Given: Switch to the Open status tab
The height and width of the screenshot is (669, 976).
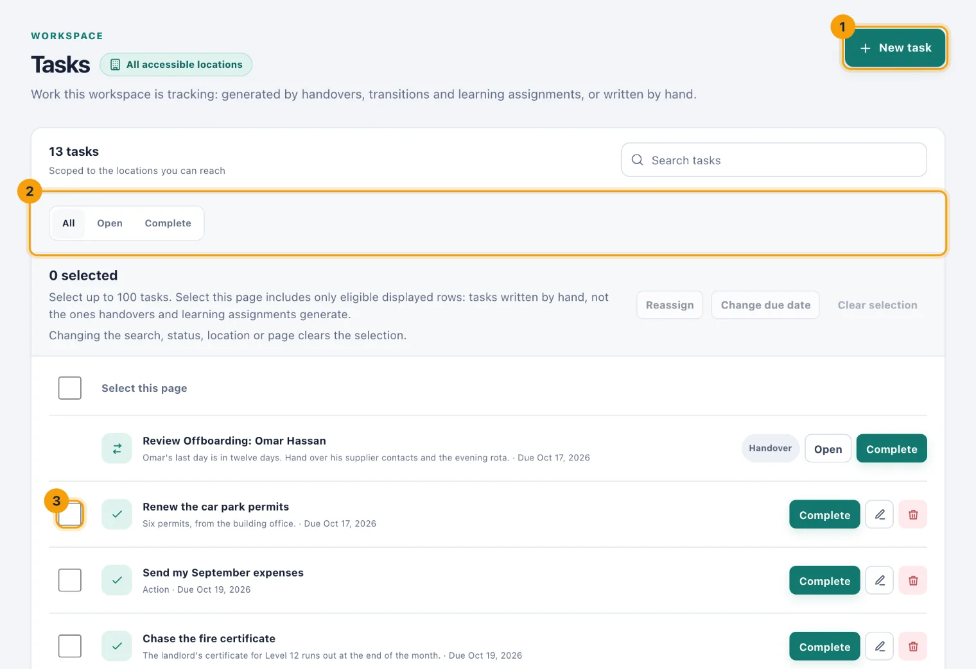Looking at the screenshot, I should point(110,223).
